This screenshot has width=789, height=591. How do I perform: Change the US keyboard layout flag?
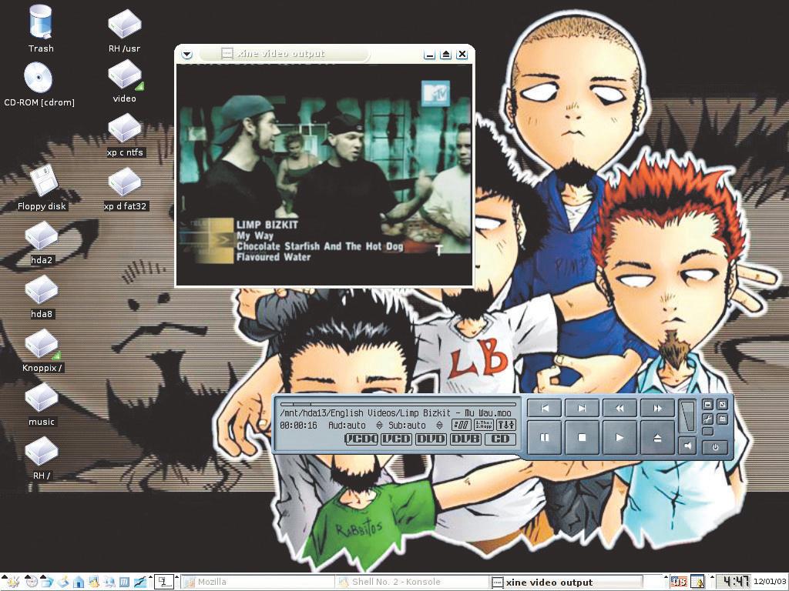(x=679, y=582)
